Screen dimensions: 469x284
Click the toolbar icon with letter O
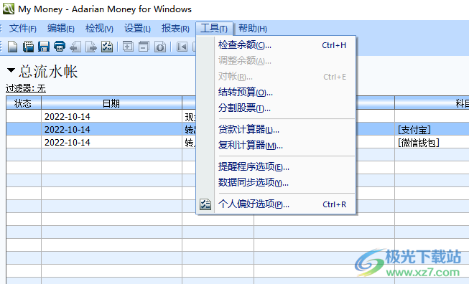(x=160, y=47)
